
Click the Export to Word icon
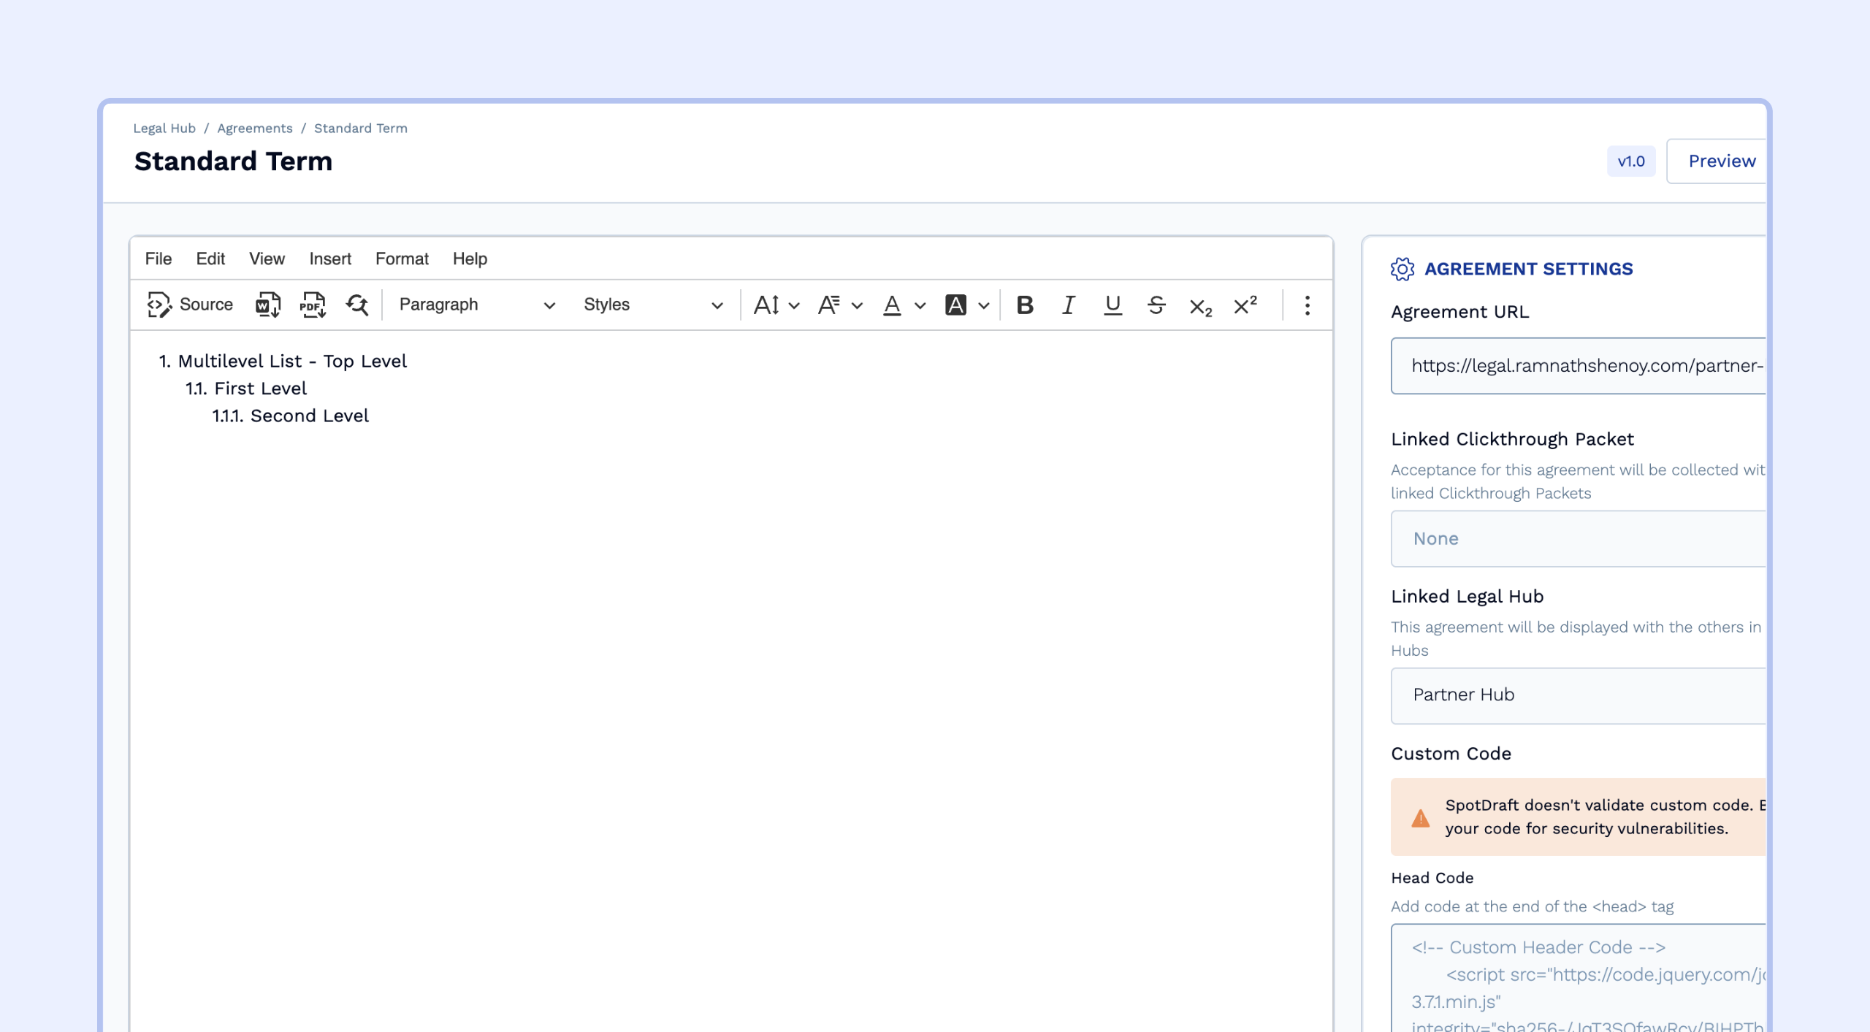click(x=267, y=305)
